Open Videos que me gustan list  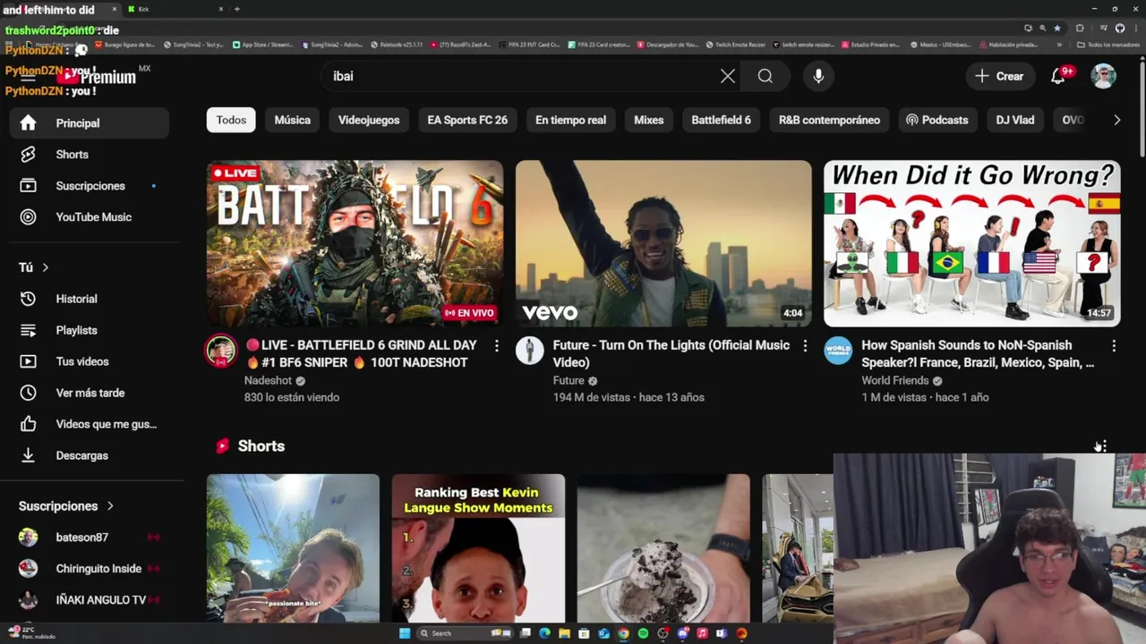pos(89,424)
